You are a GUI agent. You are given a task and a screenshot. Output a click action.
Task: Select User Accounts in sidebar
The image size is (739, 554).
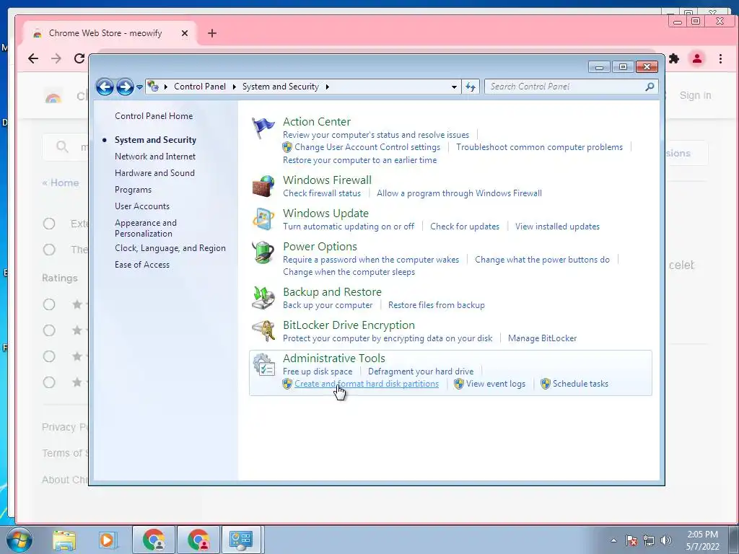[x=142, y=206]
